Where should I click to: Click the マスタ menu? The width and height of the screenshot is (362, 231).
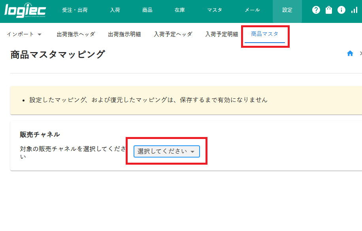tap(215, 10)
